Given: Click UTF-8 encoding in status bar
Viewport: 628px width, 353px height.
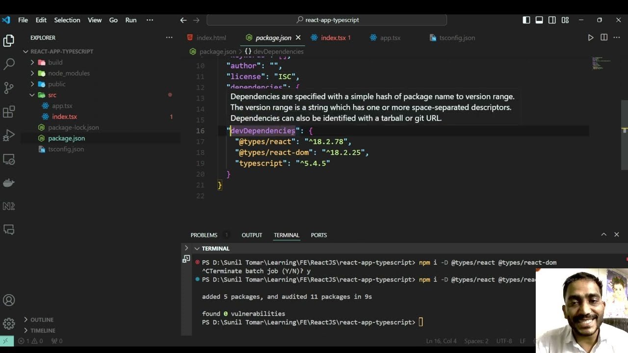Looking at the screenshot, I should pyautogui.click(x=504, y=341).
